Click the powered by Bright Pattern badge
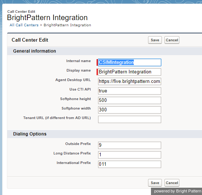The image size is (202, 195). pyautogui.click(x=176, y=191)
